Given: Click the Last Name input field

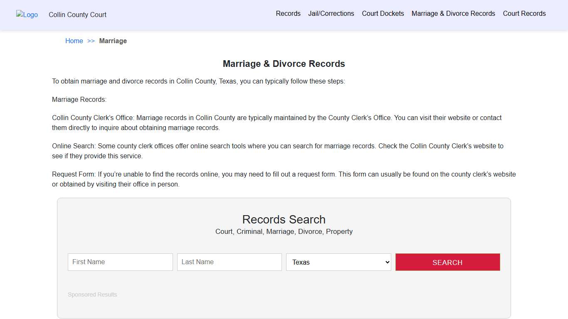Looking at the screenshot, I should tap(229, 262).
